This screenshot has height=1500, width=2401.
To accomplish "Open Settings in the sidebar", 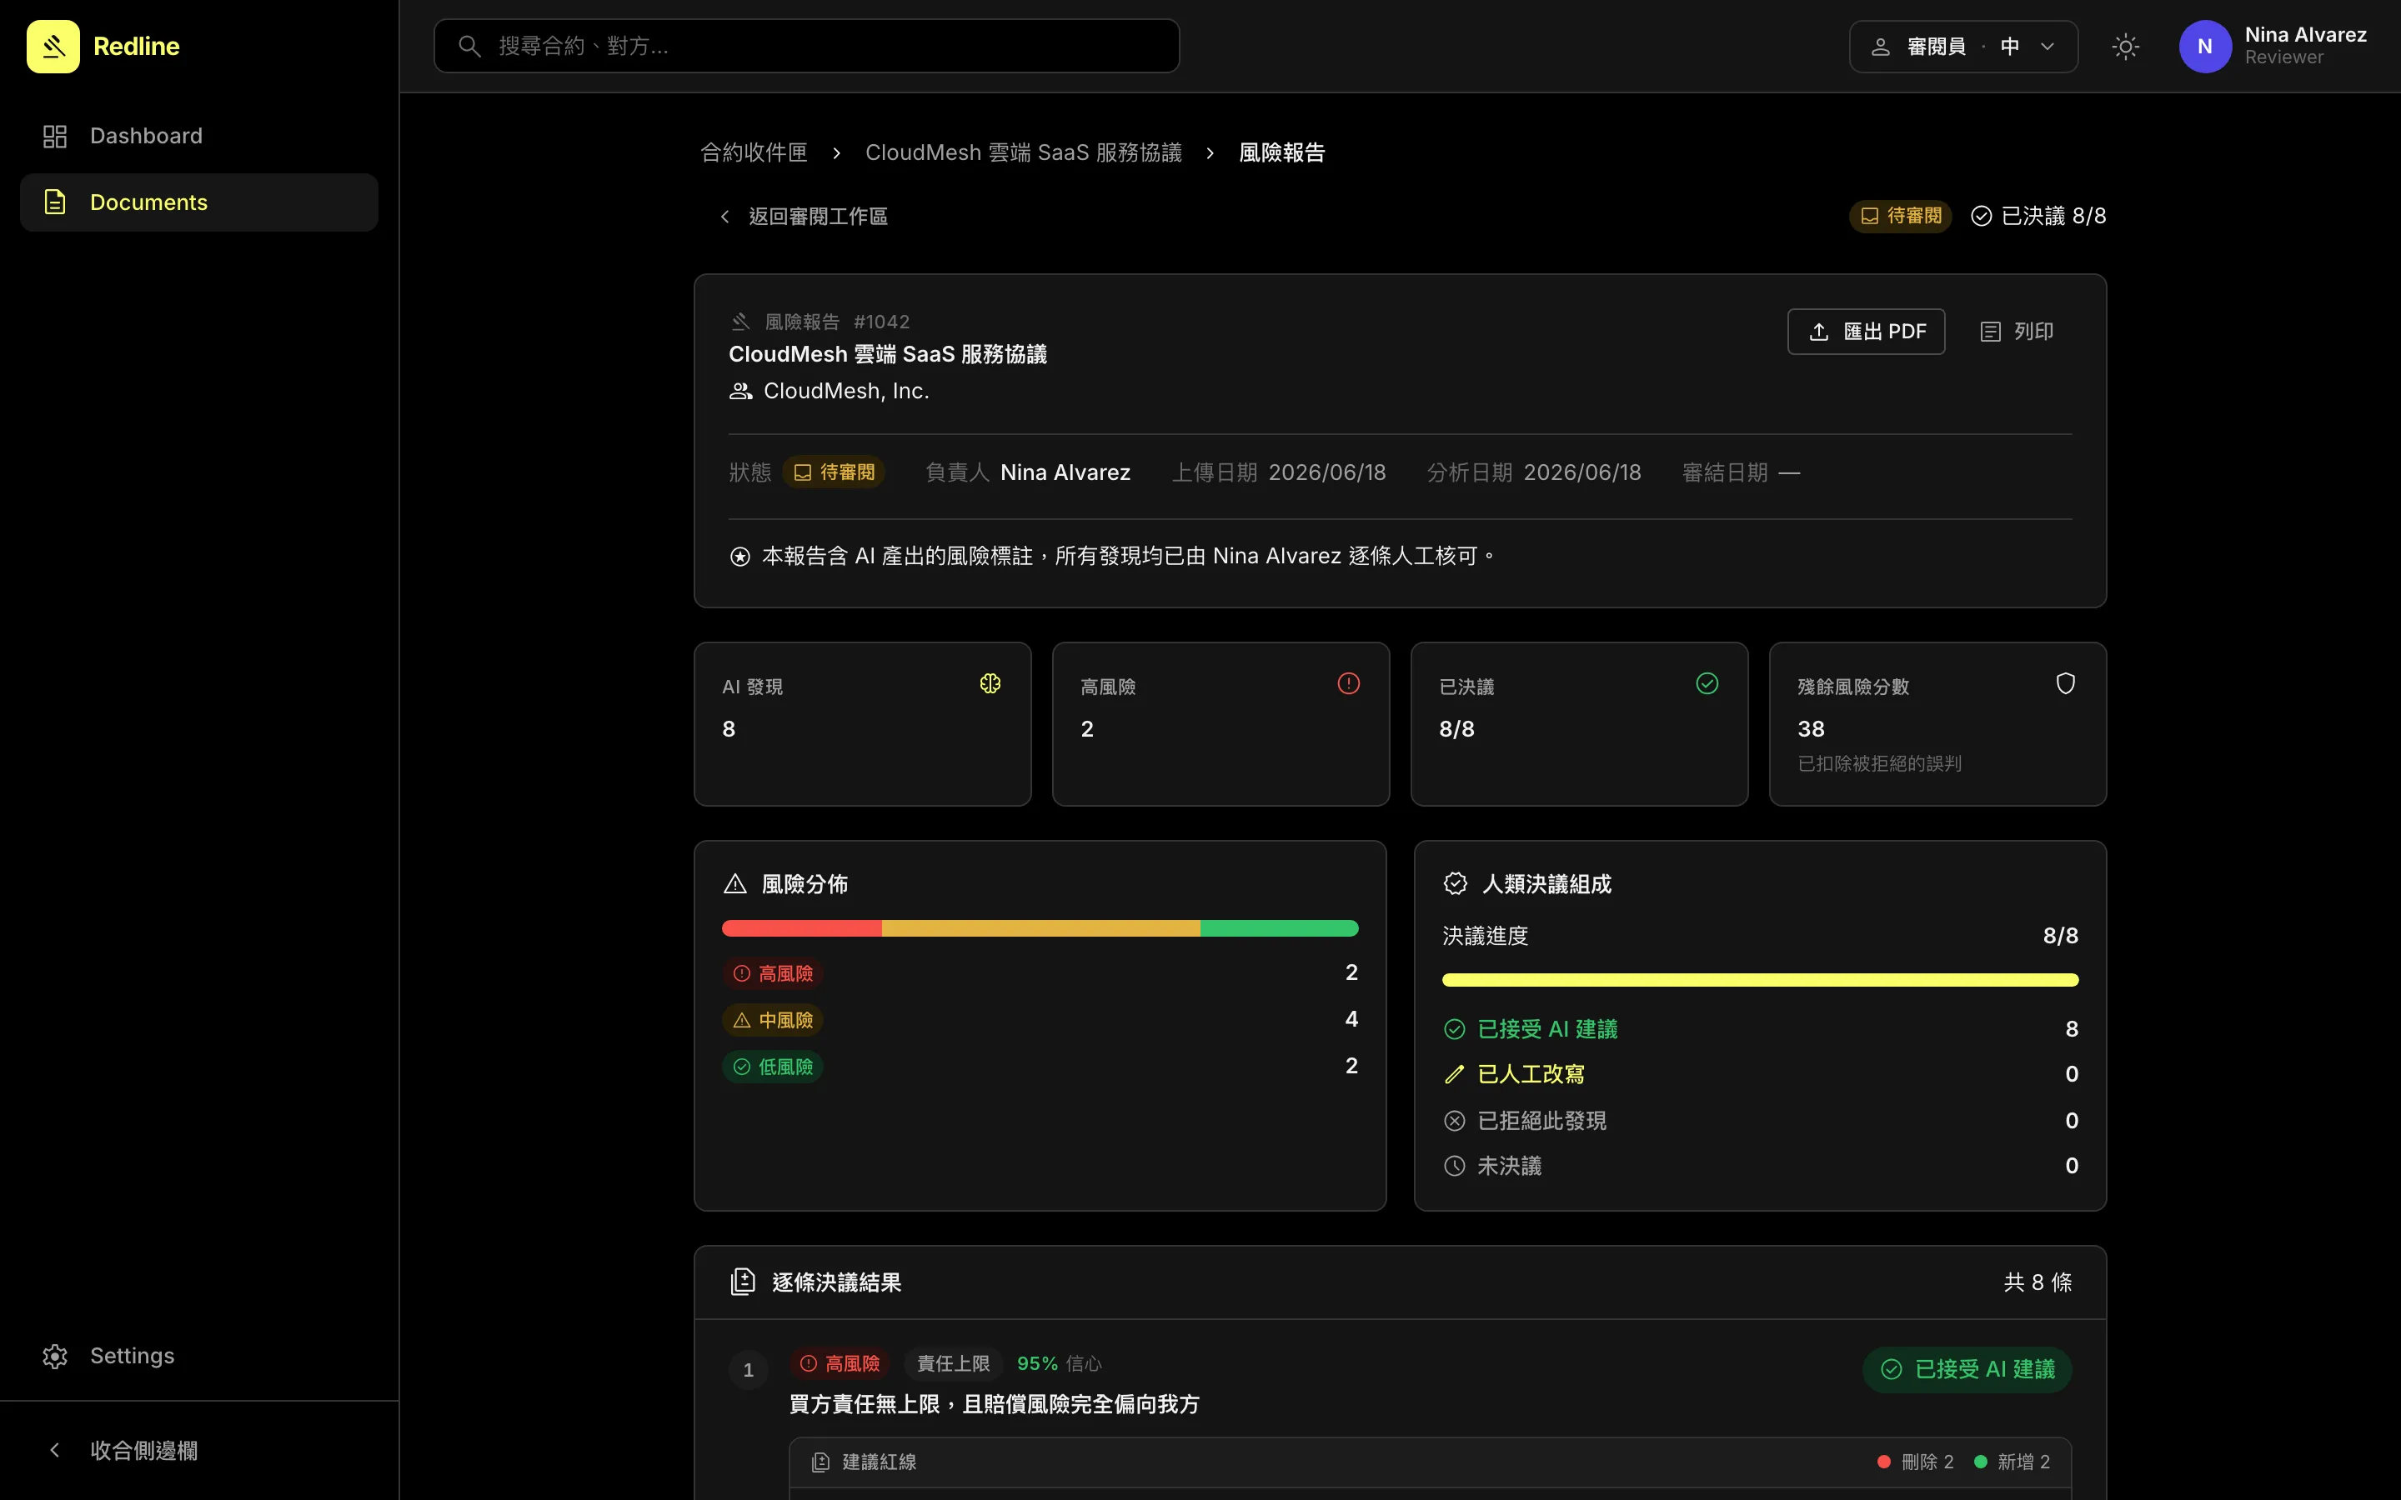I will [x=198, y=1355].
